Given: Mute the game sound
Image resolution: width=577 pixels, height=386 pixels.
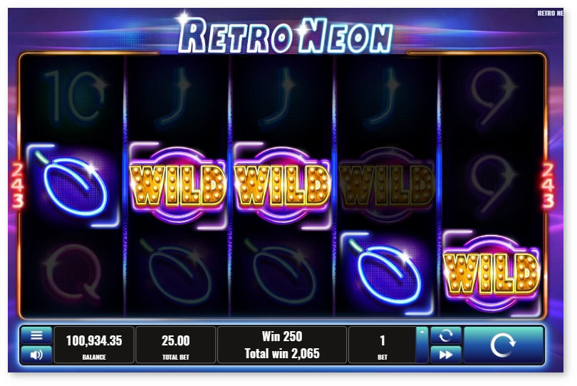Looking at the screenshot, I should click(x=36, y=355).
